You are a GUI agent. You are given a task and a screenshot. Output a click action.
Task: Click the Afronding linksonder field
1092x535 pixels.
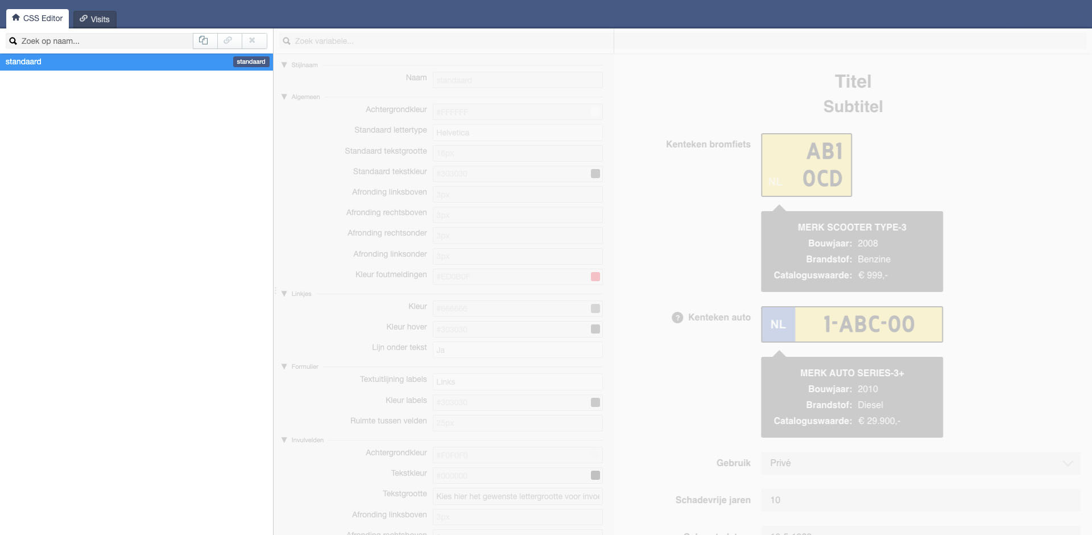point(518,256)
